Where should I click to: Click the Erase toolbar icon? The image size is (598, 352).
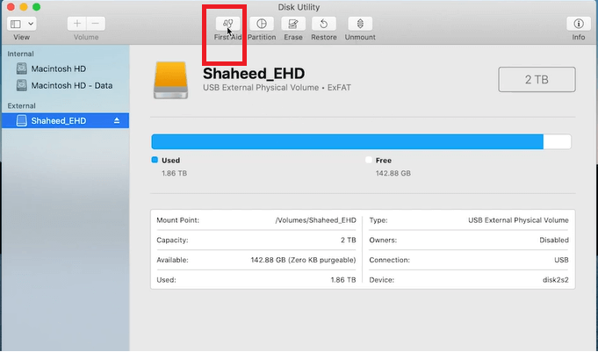pos(293,24)
